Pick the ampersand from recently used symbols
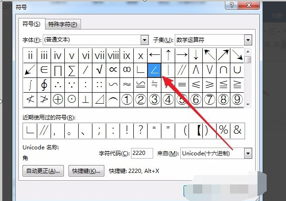Screen dimensions: 286x201 (237, 130)
